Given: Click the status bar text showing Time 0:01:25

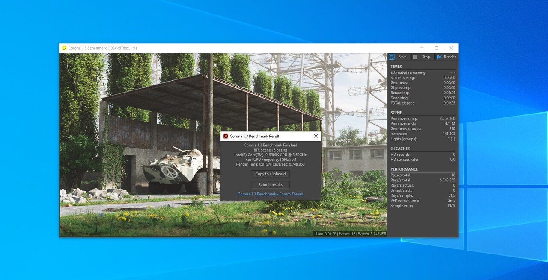Looking at the screenshot, I should click(x=350, y=234).
